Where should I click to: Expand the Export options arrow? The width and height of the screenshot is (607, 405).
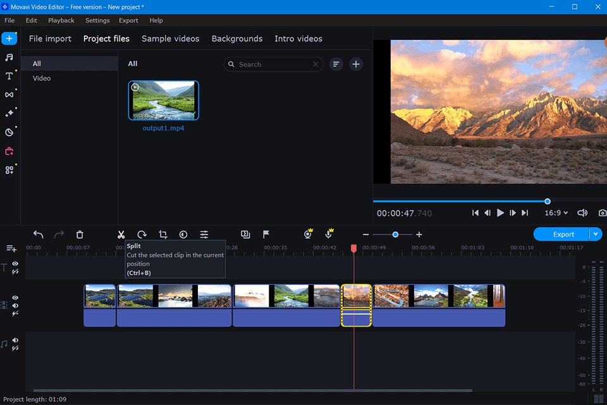pos(596,234)
